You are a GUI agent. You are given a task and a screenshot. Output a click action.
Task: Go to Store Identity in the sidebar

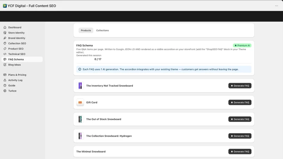[22, 33]
